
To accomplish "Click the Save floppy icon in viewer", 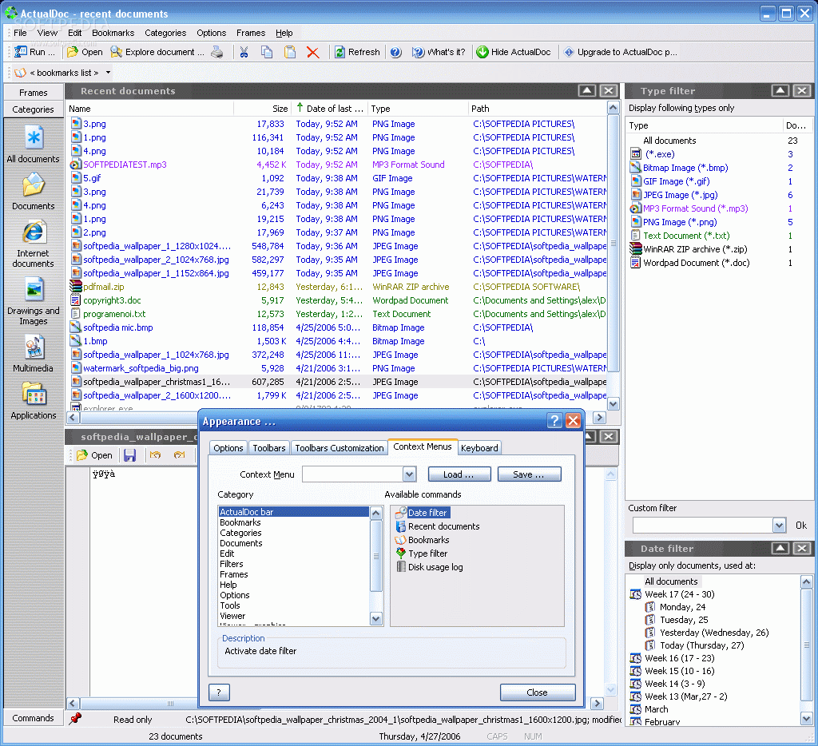I will (130, 455).
